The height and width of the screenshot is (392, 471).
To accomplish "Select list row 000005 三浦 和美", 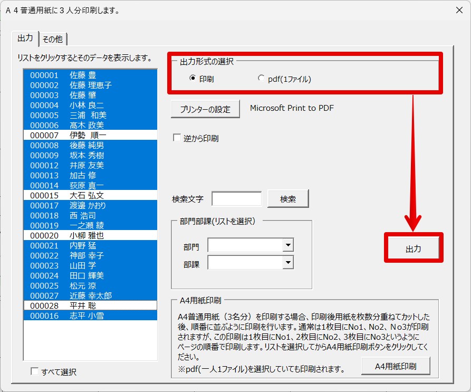I will click(x=90, y=115).
